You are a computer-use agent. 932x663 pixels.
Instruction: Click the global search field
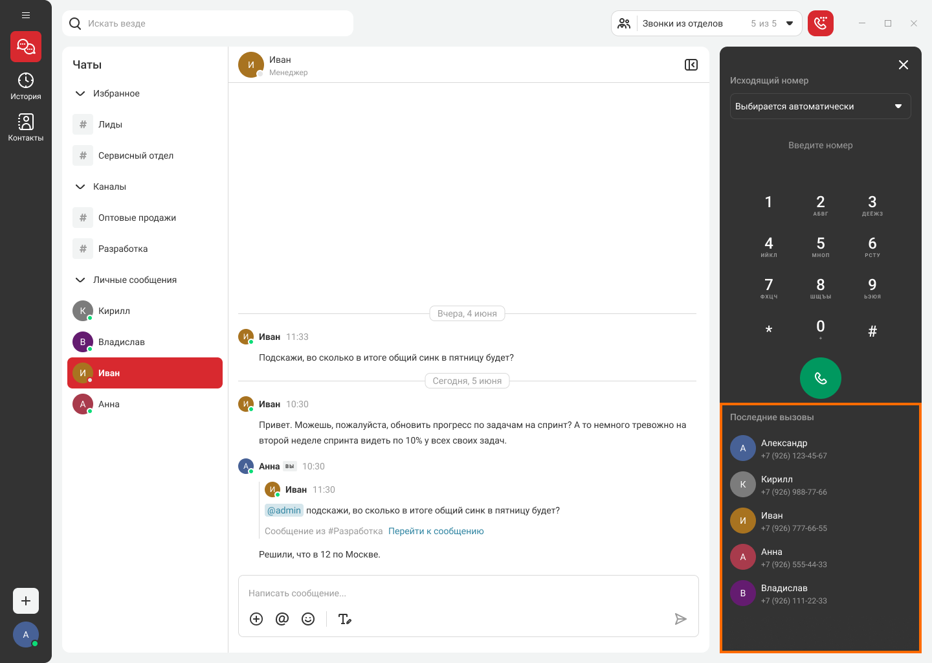coord(207,24)
